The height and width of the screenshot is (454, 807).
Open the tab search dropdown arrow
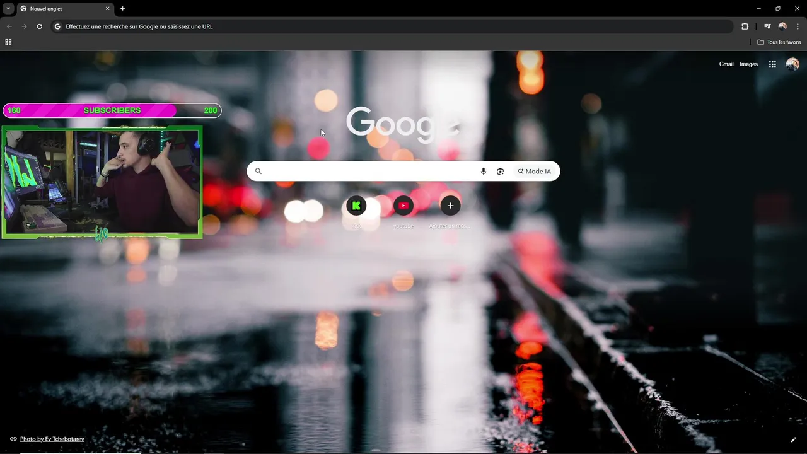(8, 9)
